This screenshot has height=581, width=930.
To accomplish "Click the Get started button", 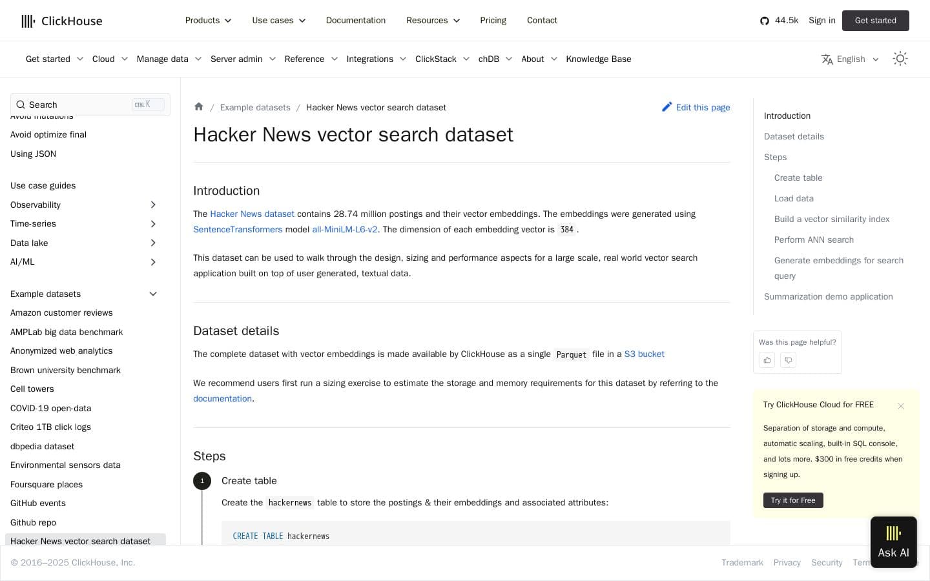I will [876, 21].
